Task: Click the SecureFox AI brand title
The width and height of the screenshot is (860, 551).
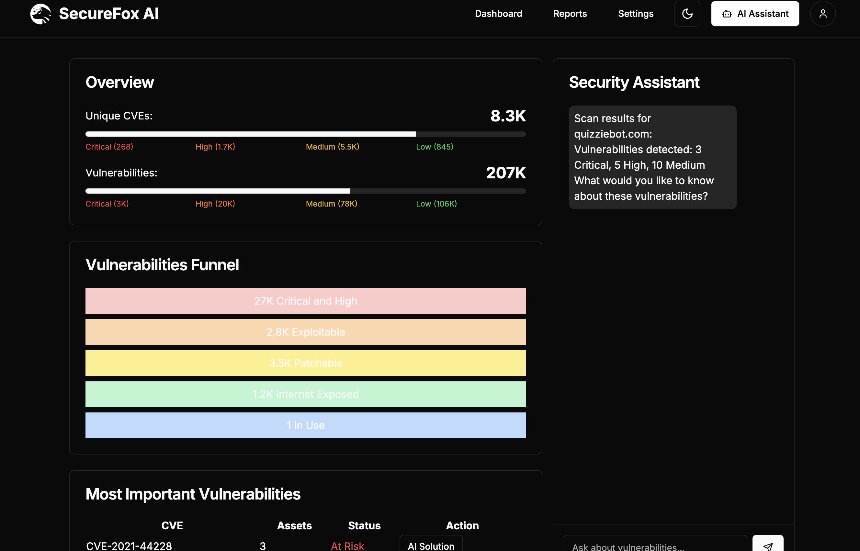Action: [x=108, y=14]
